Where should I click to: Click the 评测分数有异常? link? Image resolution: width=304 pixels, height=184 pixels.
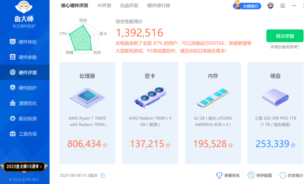point(285,47)
